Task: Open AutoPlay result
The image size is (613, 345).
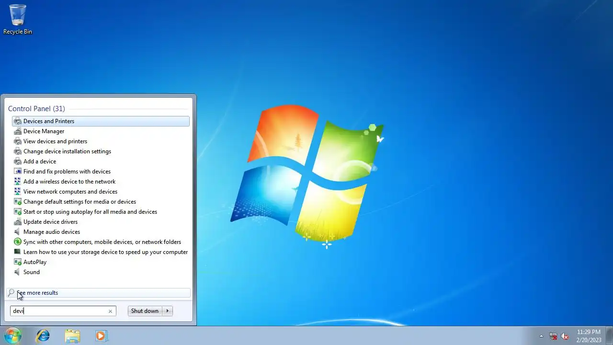Action: click(101, 262)
